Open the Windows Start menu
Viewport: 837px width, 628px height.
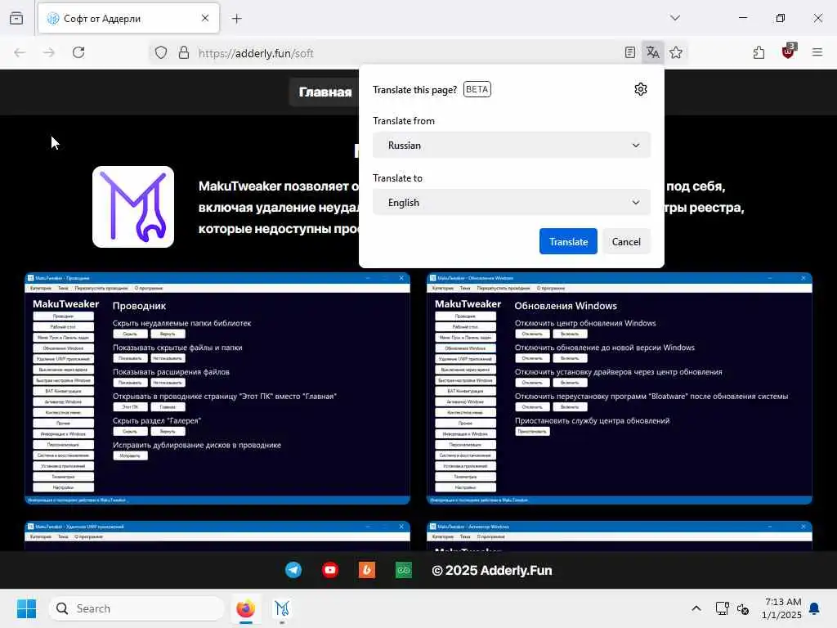coord(26,608)
